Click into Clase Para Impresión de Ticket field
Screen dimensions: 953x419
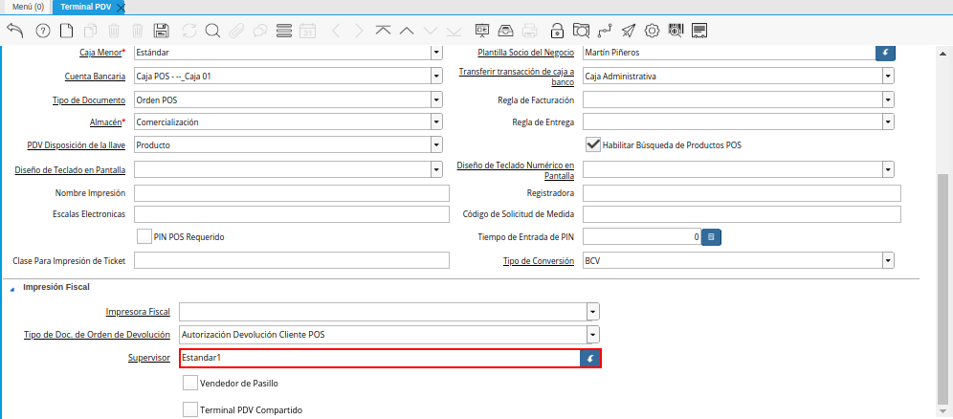click(292, 260)
